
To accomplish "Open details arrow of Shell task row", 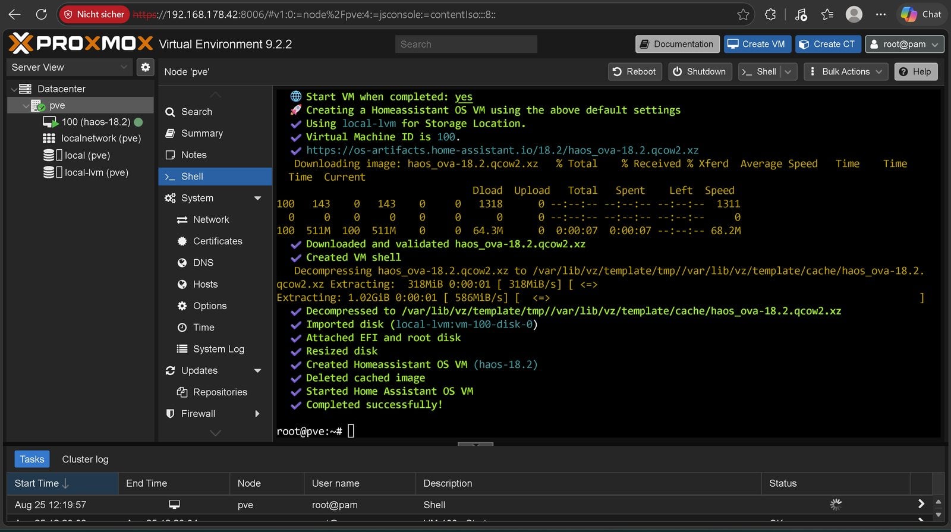I will click(921, 504).
